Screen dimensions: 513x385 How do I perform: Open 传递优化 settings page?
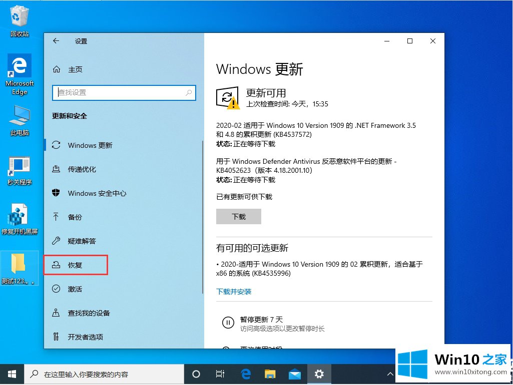(123, 169)
